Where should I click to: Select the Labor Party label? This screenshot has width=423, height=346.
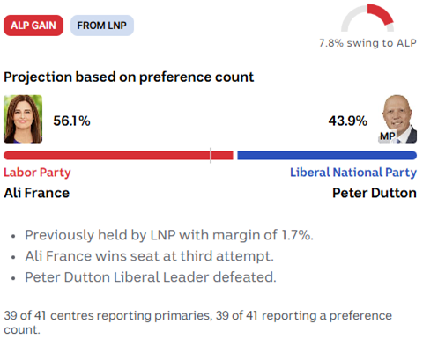tap(37, 173)
